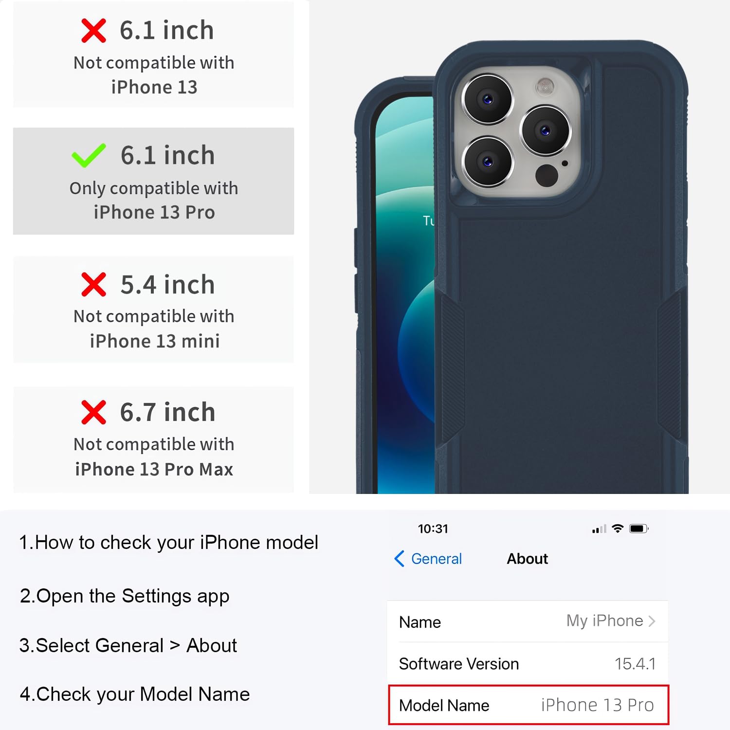
Task: Open the Name row showing My iPhone
Action: (x=528, y=621)
